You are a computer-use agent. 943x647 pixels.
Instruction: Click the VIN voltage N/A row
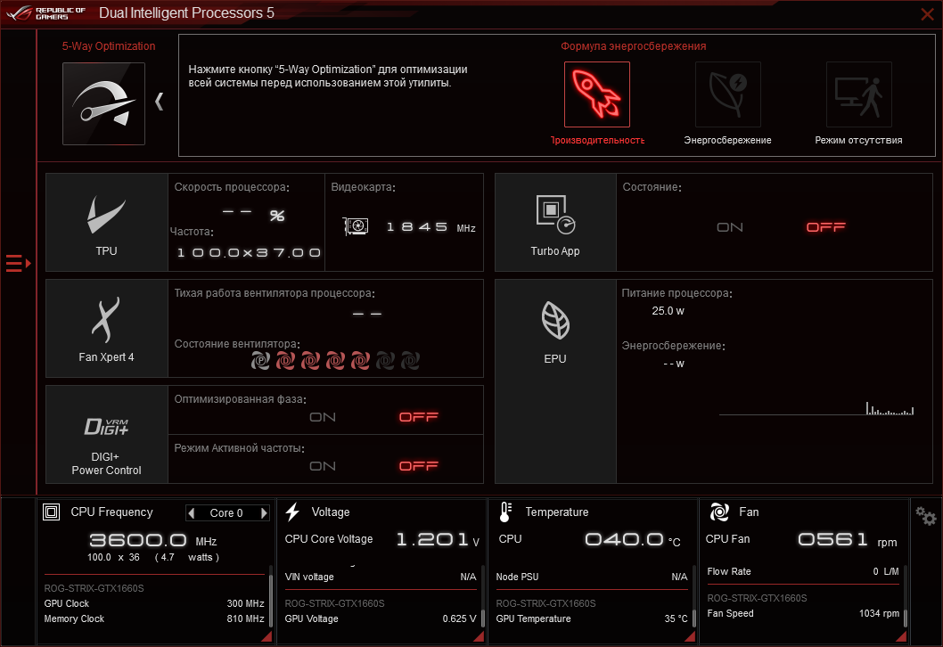click(381, 577)
